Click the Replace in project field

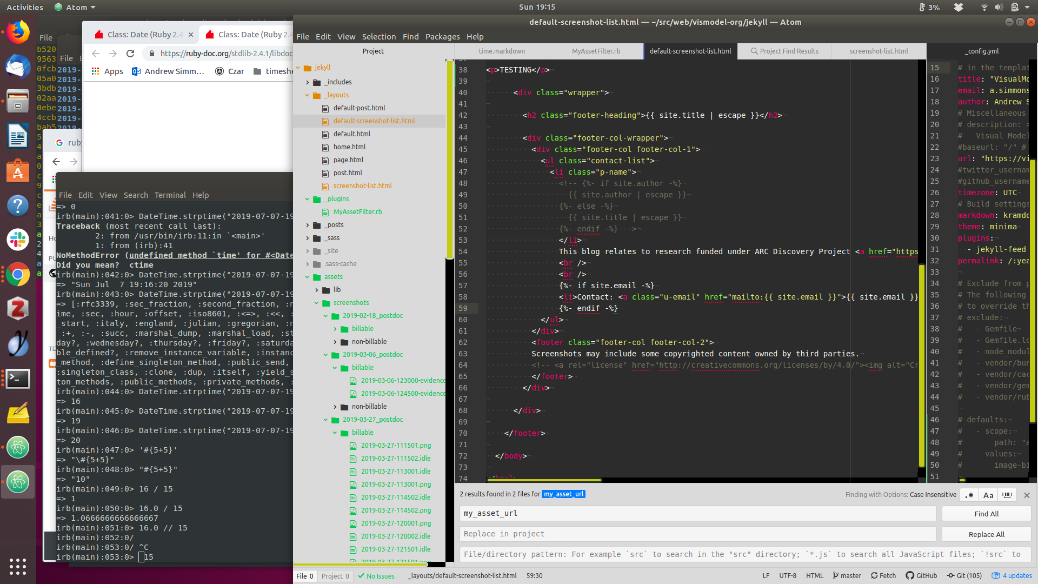(697, 534)
